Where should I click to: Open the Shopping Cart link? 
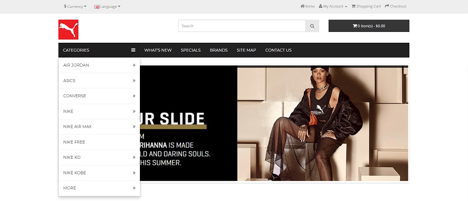tap(366, 6)
